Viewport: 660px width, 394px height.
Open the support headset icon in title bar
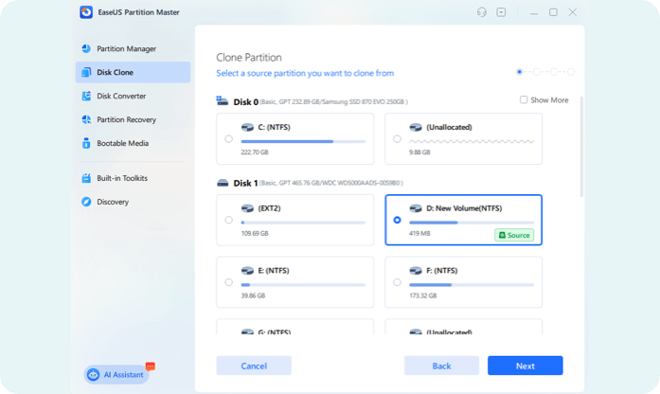coord(482,12)
